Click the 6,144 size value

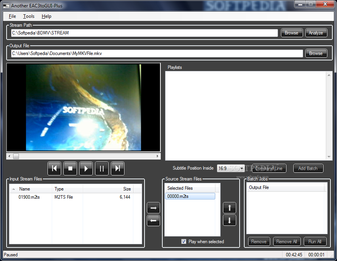coord(125,197)
